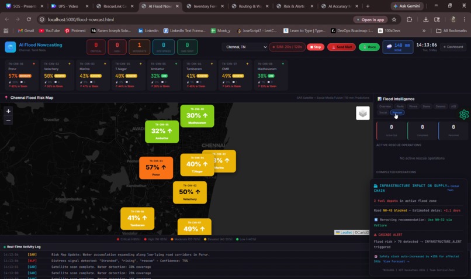Click the 41% Tambaram map marker
This screenshot has height=279, width=471.
pos(137,219)
